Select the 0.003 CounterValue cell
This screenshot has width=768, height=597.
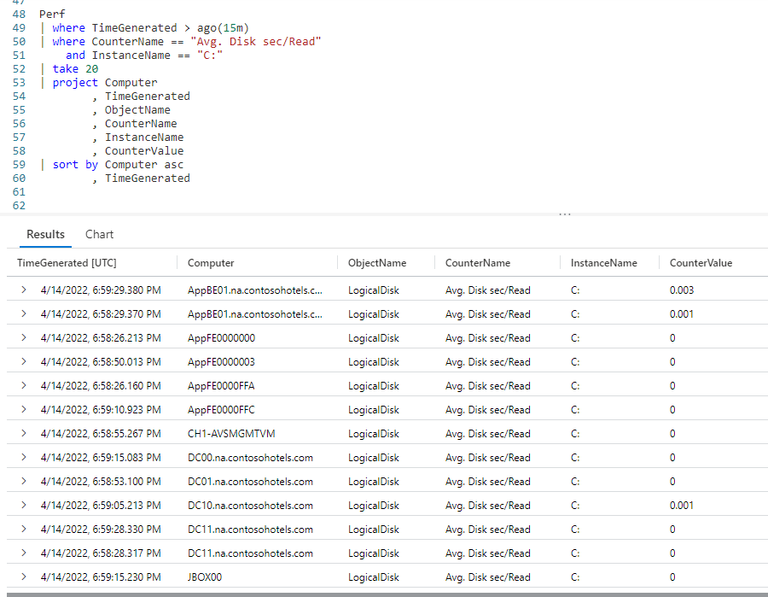click(683, 290)
